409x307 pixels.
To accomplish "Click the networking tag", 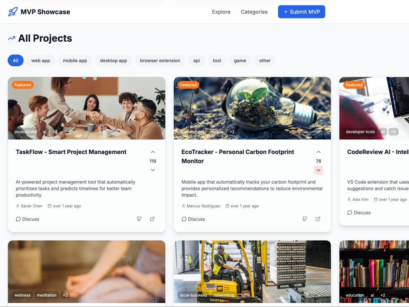I will point(224,295).
